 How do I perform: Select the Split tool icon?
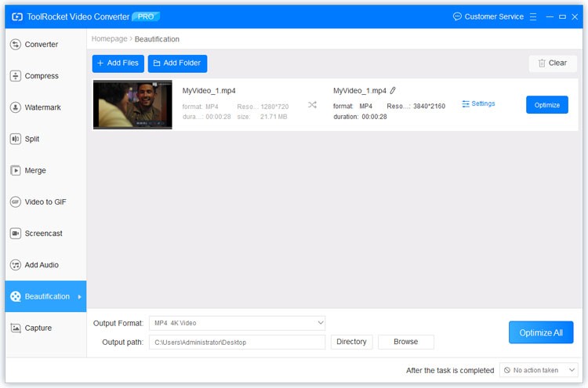pyautogui.click(x=16, y=139)
